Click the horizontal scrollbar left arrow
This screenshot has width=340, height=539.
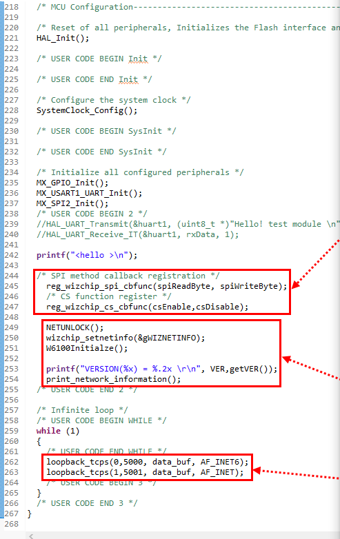(31, 536)
